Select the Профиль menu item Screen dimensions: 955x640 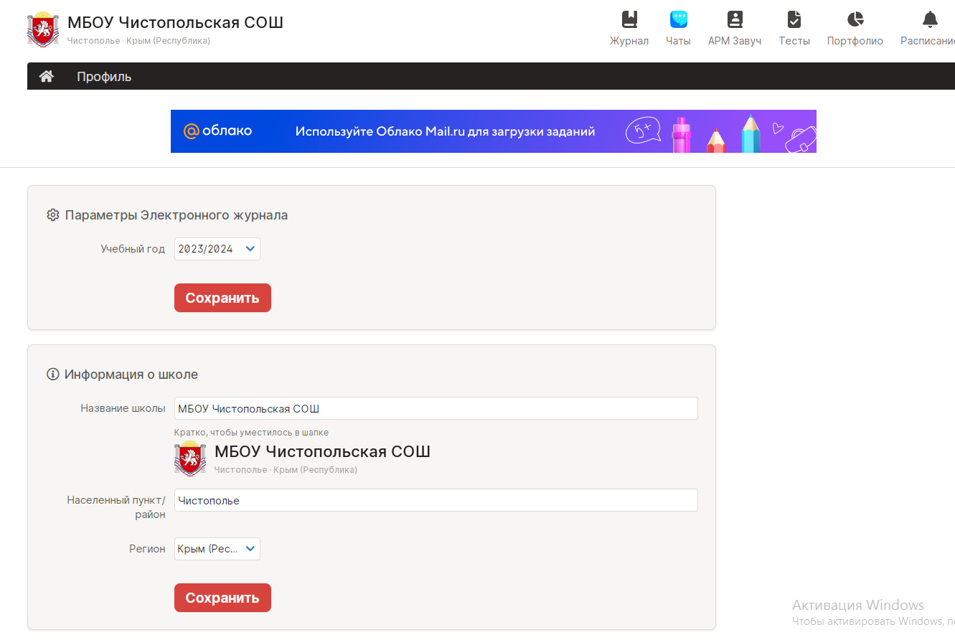104,77
